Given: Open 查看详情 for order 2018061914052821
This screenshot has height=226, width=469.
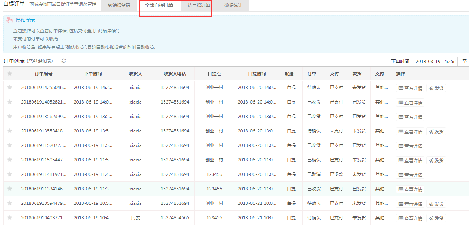Looking at the screenshot, I should click(x=410, y=103).
